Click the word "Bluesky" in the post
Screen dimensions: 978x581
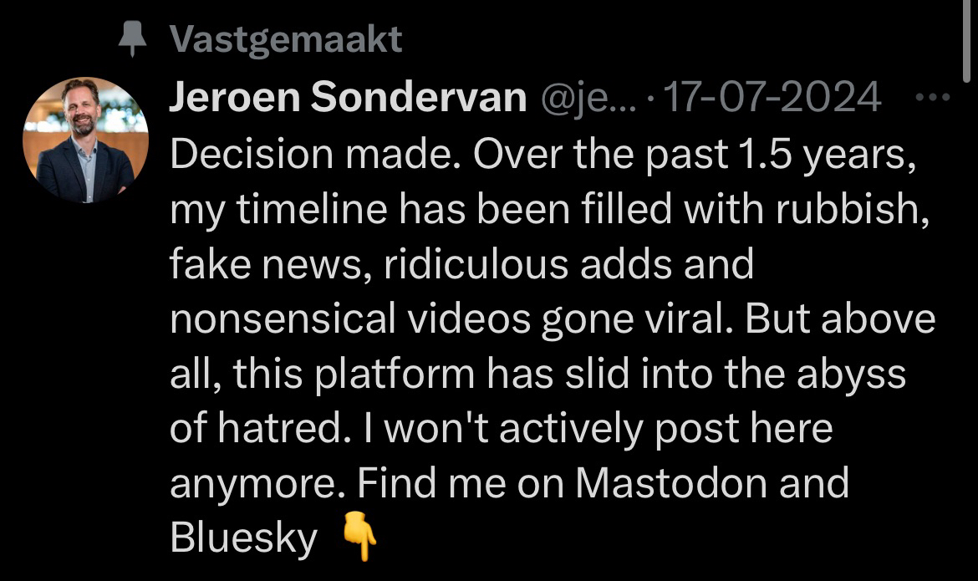(x=243, y=539)
